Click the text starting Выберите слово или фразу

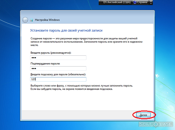[x=82, y=86]
